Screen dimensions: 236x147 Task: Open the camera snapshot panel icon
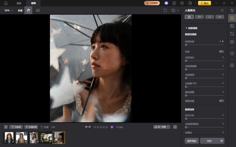[x=232, y=42]
